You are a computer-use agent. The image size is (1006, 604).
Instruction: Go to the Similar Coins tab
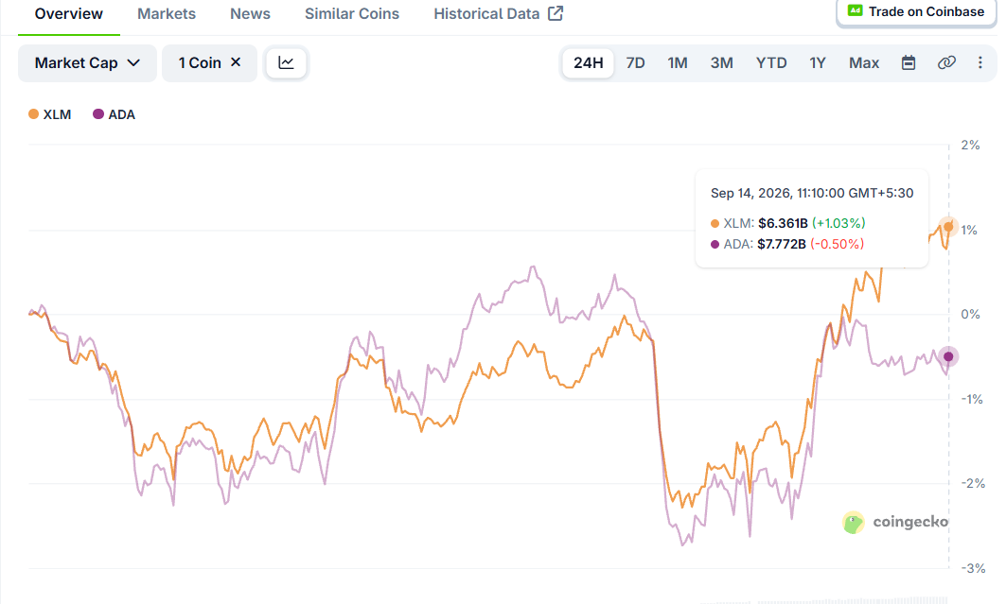(352, 14)
